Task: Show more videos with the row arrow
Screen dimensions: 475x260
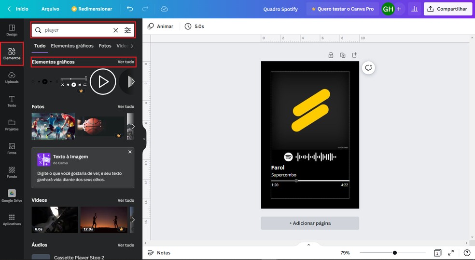Action: click(133, 220)
